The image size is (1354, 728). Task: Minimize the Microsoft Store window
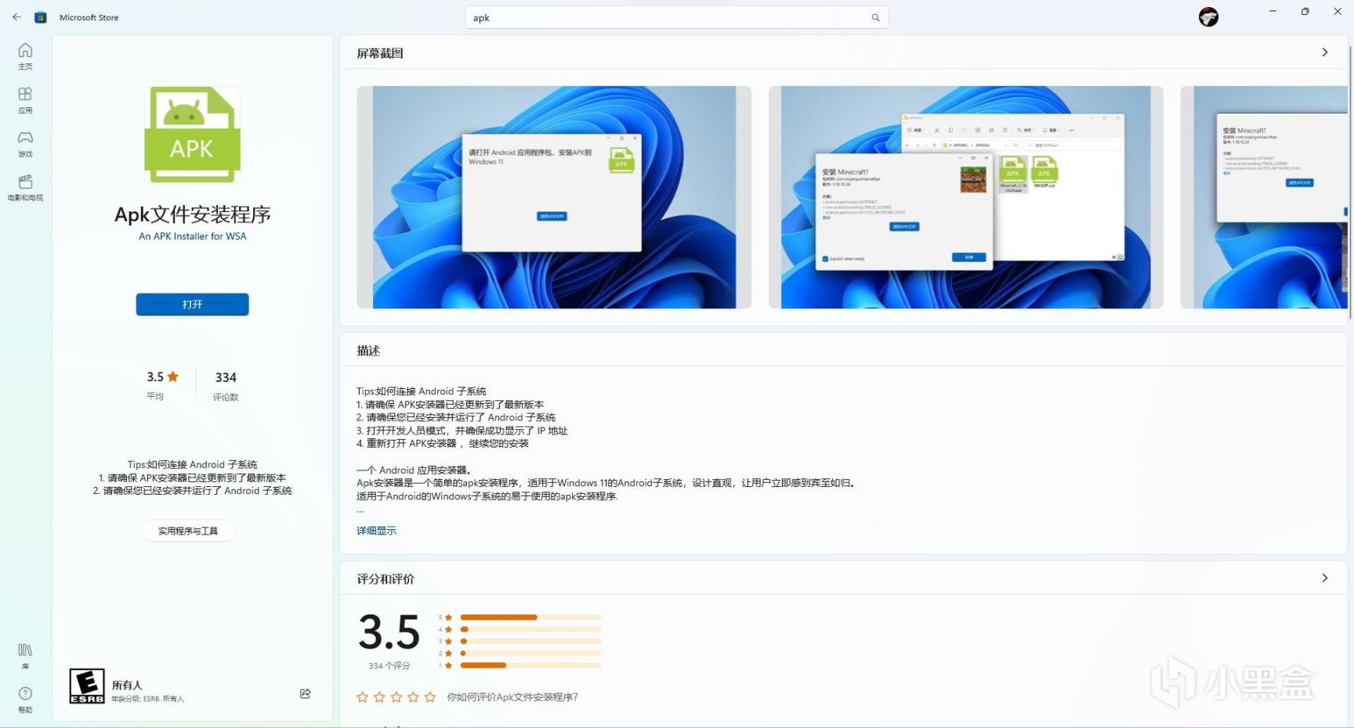1273,12
